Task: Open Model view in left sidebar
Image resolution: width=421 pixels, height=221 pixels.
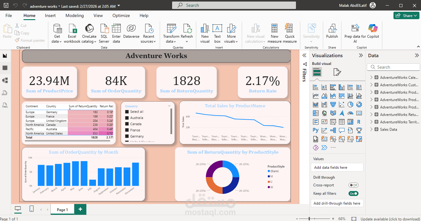Action: click(x=5, y=80)
